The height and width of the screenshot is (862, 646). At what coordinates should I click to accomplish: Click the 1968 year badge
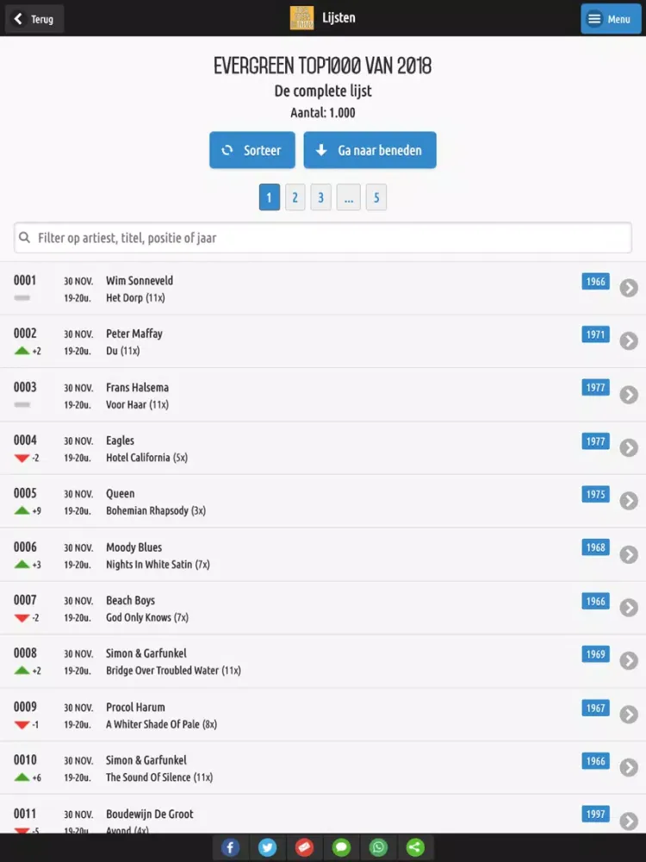pos(595,547)
